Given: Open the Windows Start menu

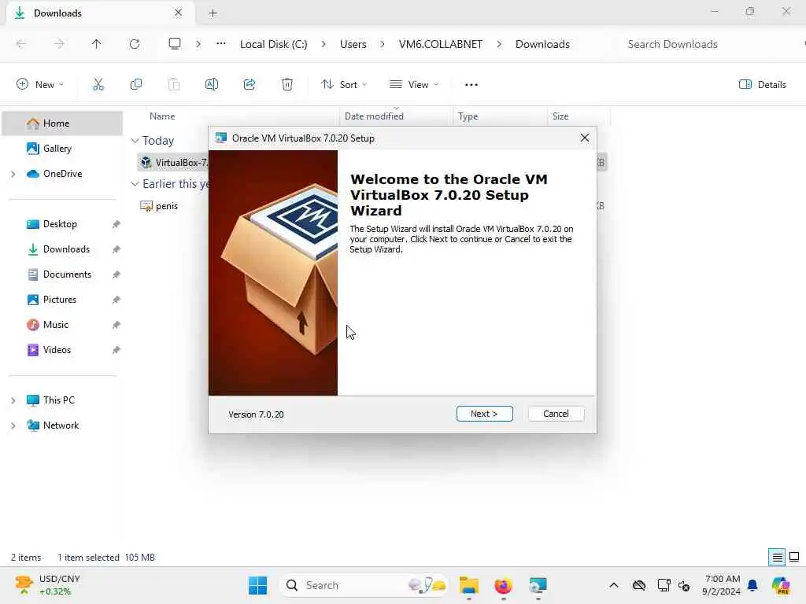Looking at the screenshot, I should point(257,585).
